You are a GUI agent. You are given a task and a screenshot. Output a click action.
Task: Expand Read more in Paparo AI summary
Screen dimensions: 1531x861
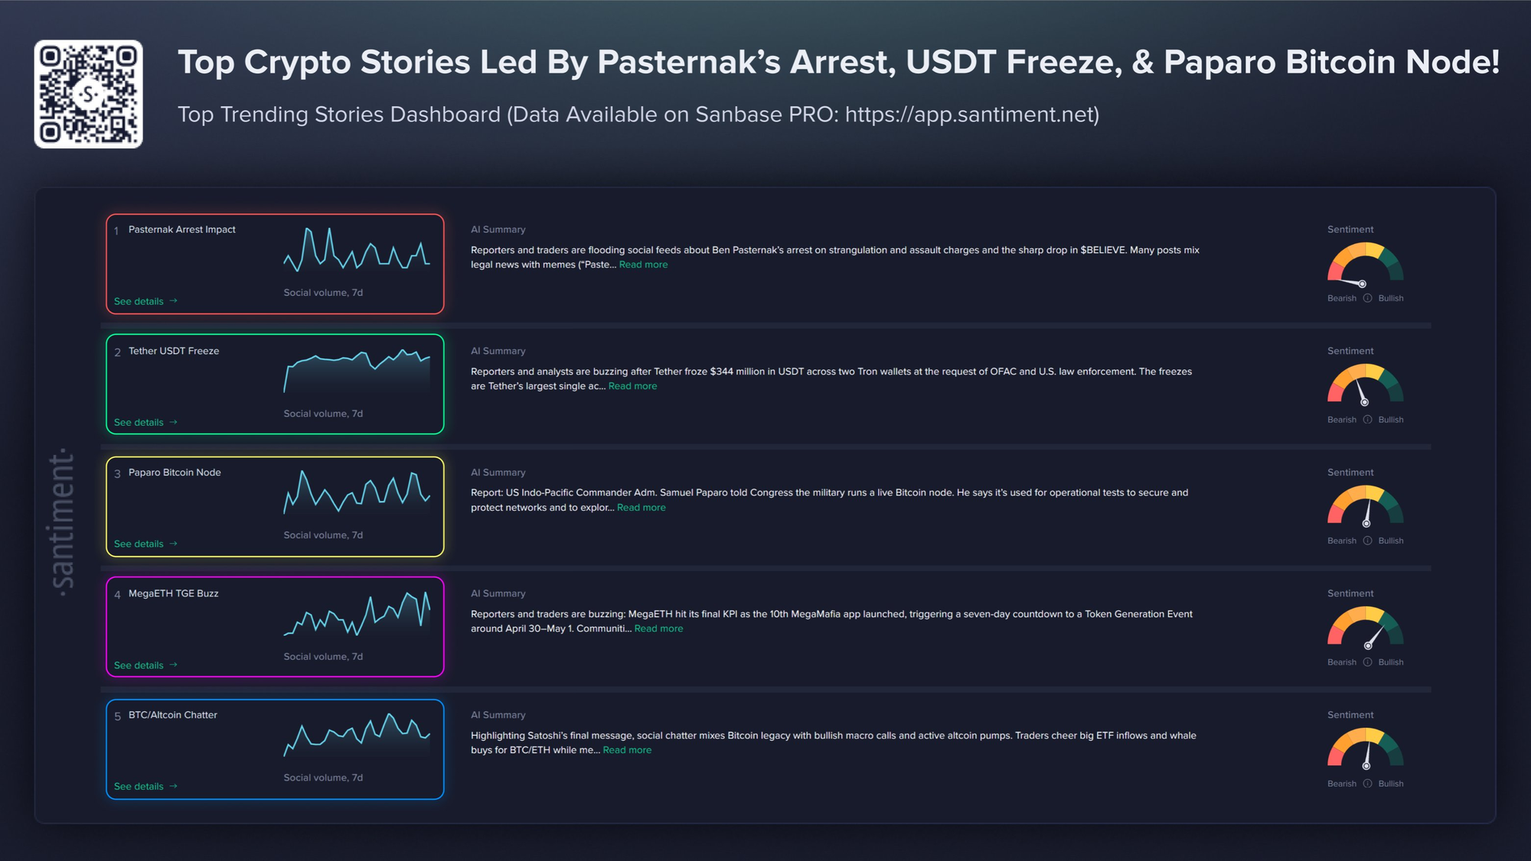click(641, 508)
